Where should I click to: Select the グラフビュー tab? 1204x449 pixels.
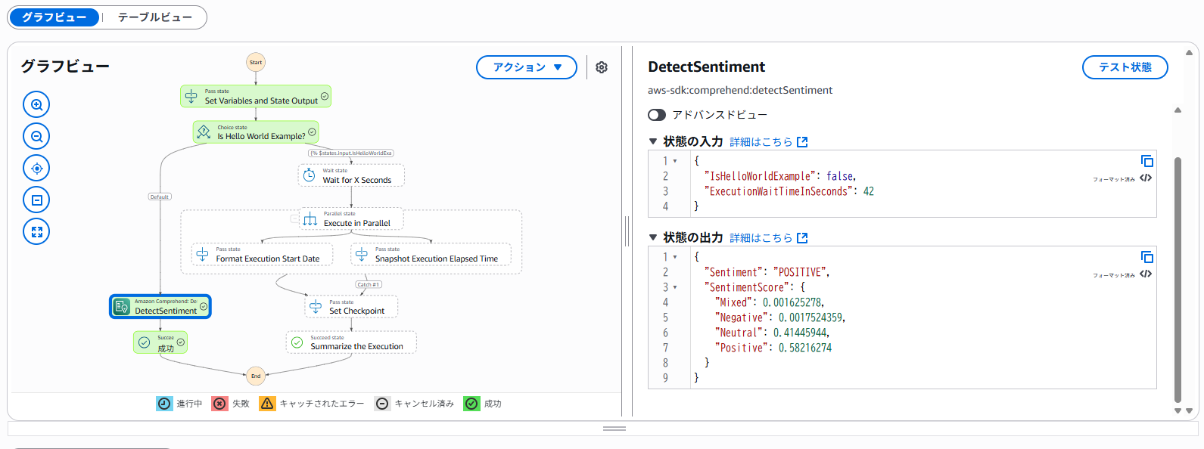[x=54, y=17]
